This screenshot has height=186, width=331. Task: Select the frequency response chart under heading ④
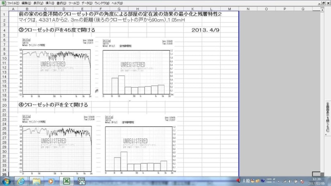[x=57, y=144]
